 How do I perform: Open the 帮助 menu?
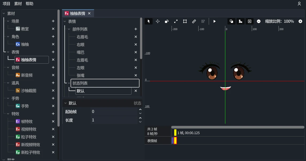[x=29, y=4]
